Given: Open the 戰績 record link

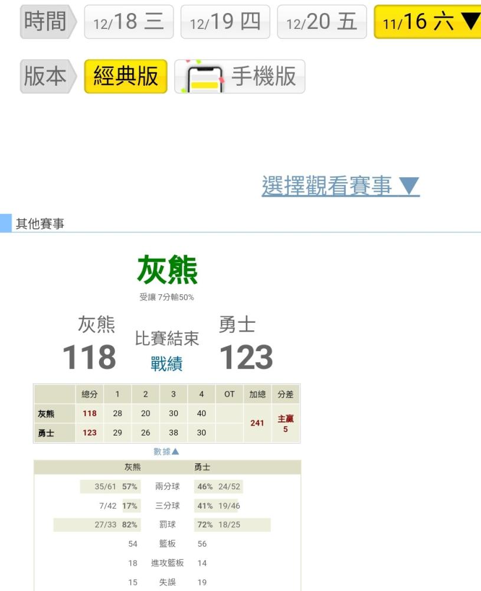Looking at the screenshot, I should (x=167, y=363).
